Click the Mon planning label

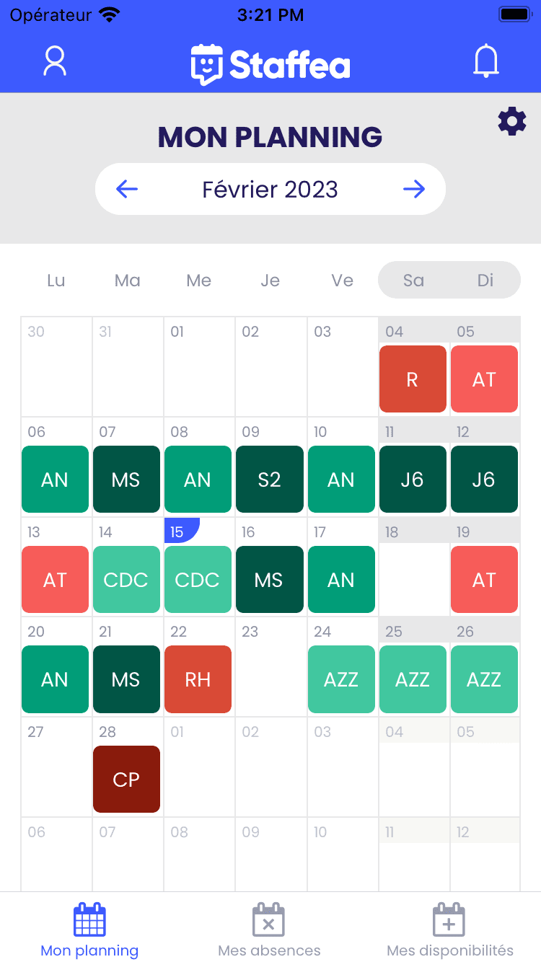tap(89, 950)
